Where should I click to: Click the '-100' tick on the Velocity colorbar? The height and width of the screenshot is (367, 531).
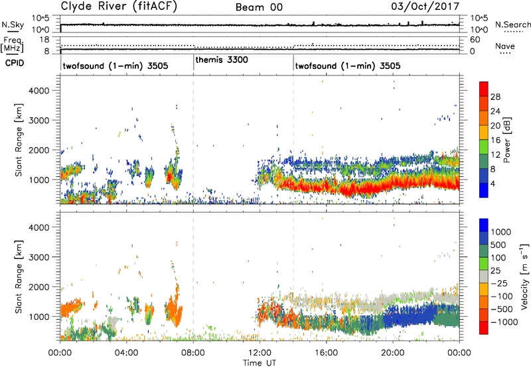pyautogui.click(x=502, y=296)
